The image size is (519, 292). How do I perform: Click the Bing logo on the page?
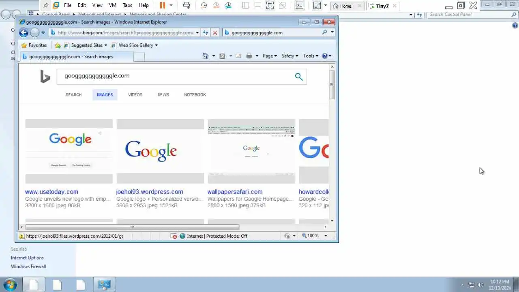(x=45, y=76)
